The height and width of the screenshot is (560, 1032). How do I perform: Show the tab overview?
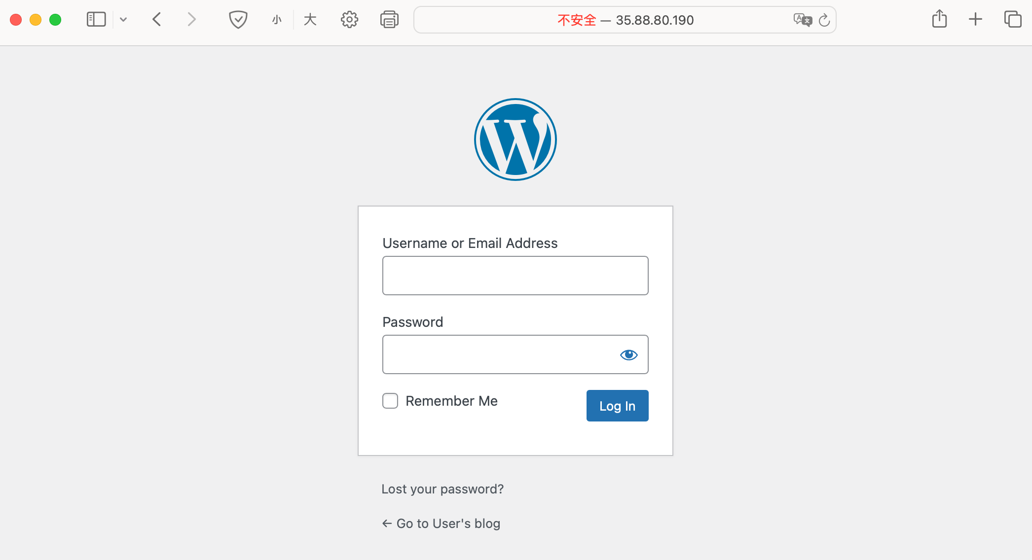1013,20
